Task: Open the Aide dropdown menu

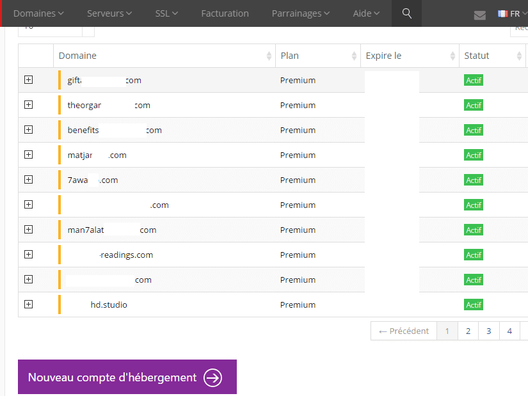Action: pyautogui.click(x=366, y=13)
